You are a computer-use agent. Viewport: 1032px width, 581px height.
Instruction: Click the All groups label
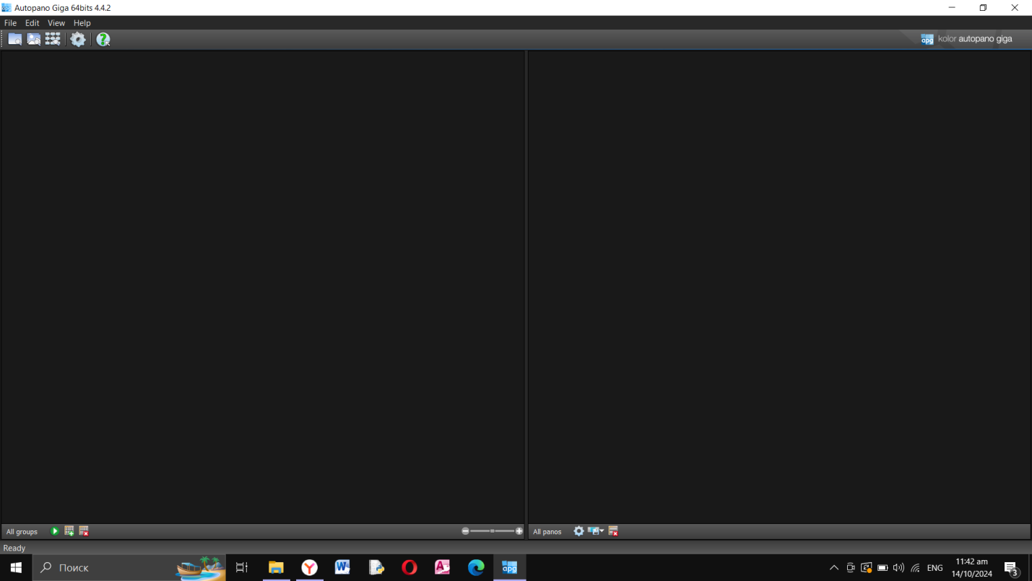tap(22, 532)
